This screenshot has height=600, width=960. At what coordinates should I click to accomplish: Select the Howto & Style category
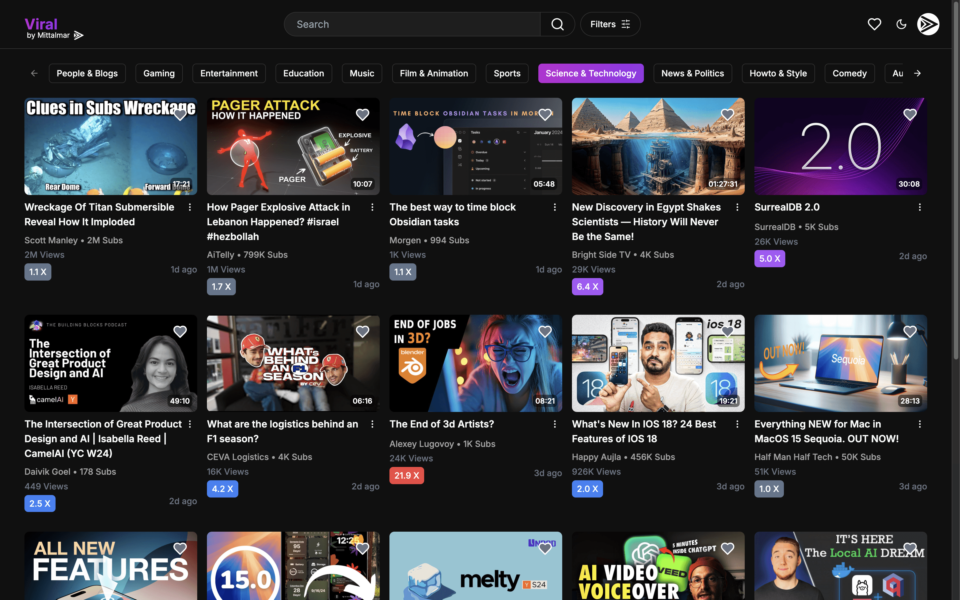tap(778, 73)
